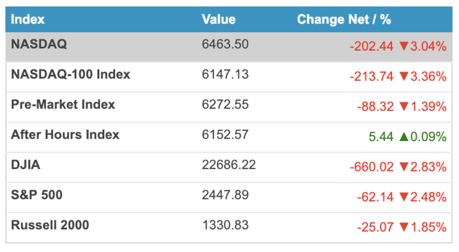Select the Value column header
Image resolution: width=459 pixels, height=252 pixels.
[x=219, y=20]
